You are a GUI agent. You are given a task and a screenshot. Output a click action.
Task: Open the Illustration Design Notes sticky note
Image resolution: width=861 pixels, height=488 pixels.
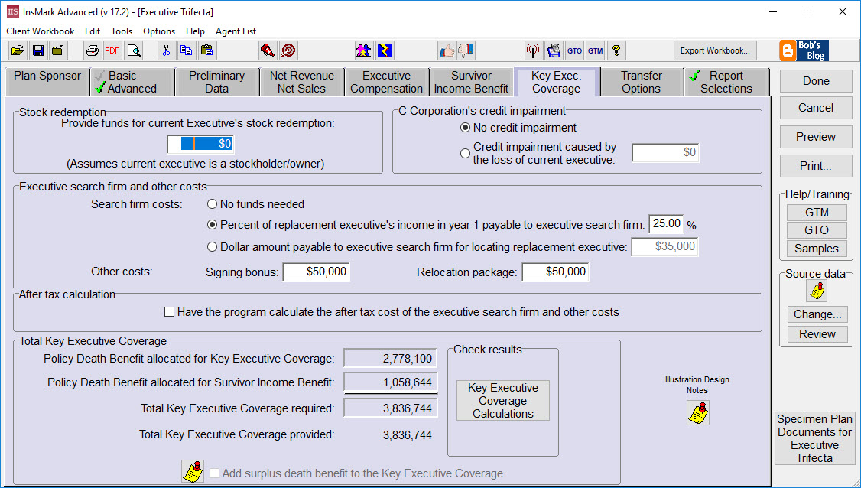point(697,412)
